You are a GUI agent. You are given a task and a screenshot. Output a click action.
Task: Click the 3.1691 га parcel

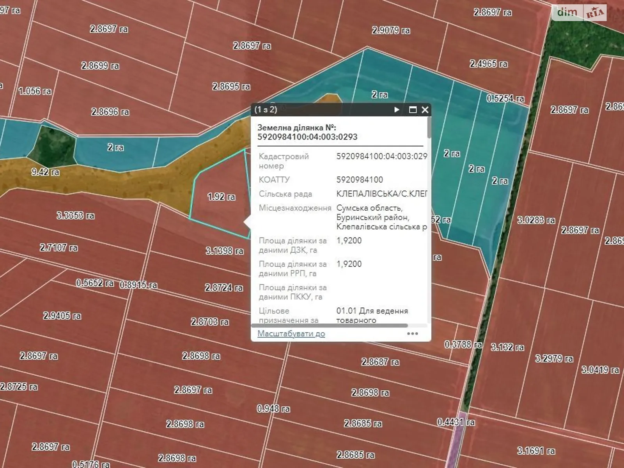[536, 451]
